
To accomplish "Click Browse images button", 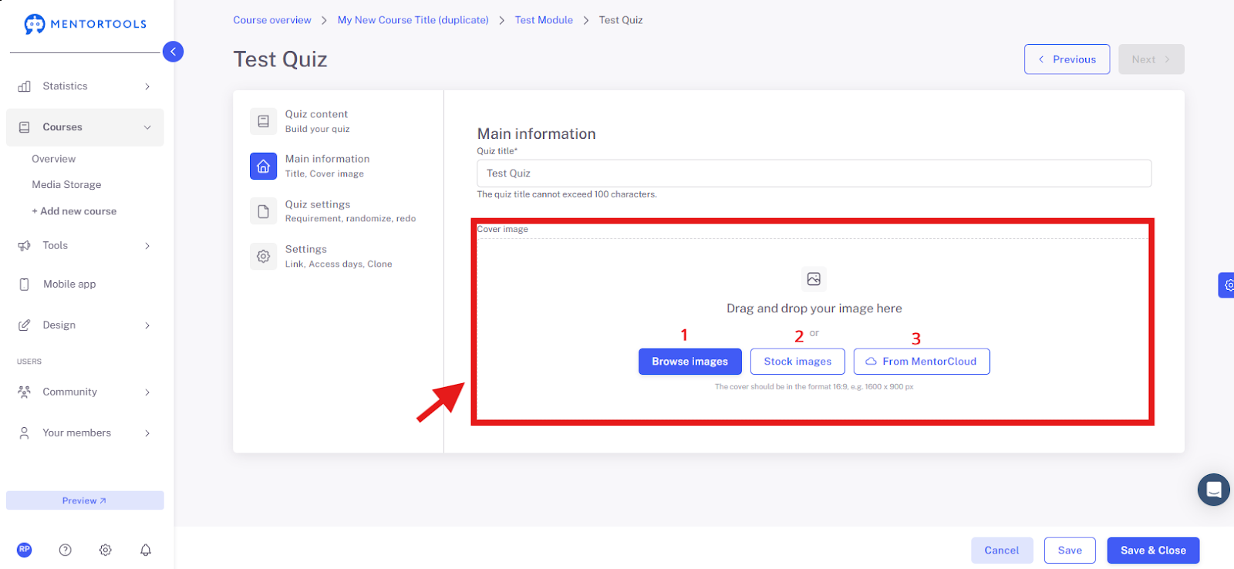I will click(689, 362).
